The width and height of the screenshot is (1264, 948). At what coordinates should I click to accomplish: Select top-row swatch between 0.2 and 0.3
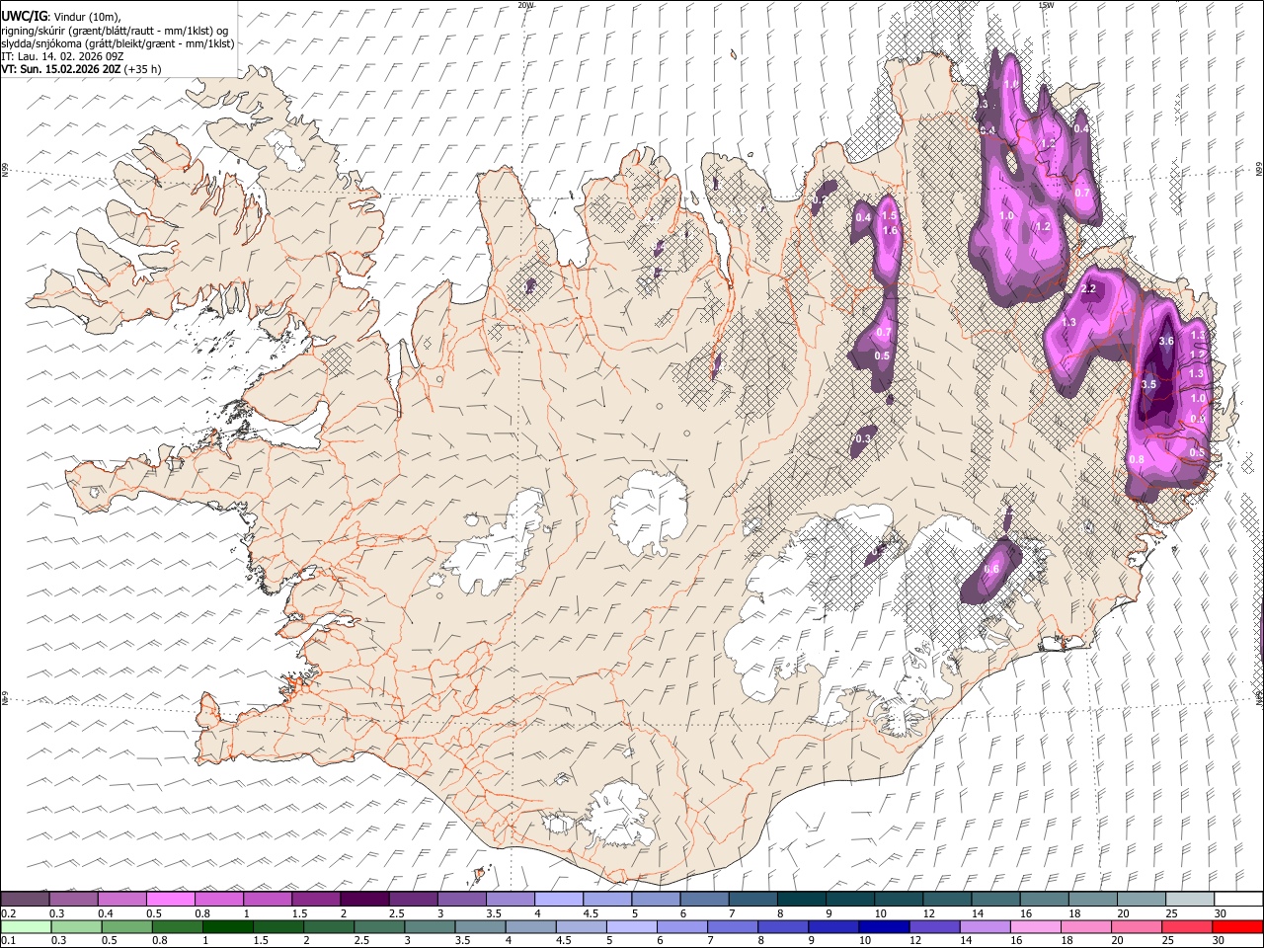point(25,899)
